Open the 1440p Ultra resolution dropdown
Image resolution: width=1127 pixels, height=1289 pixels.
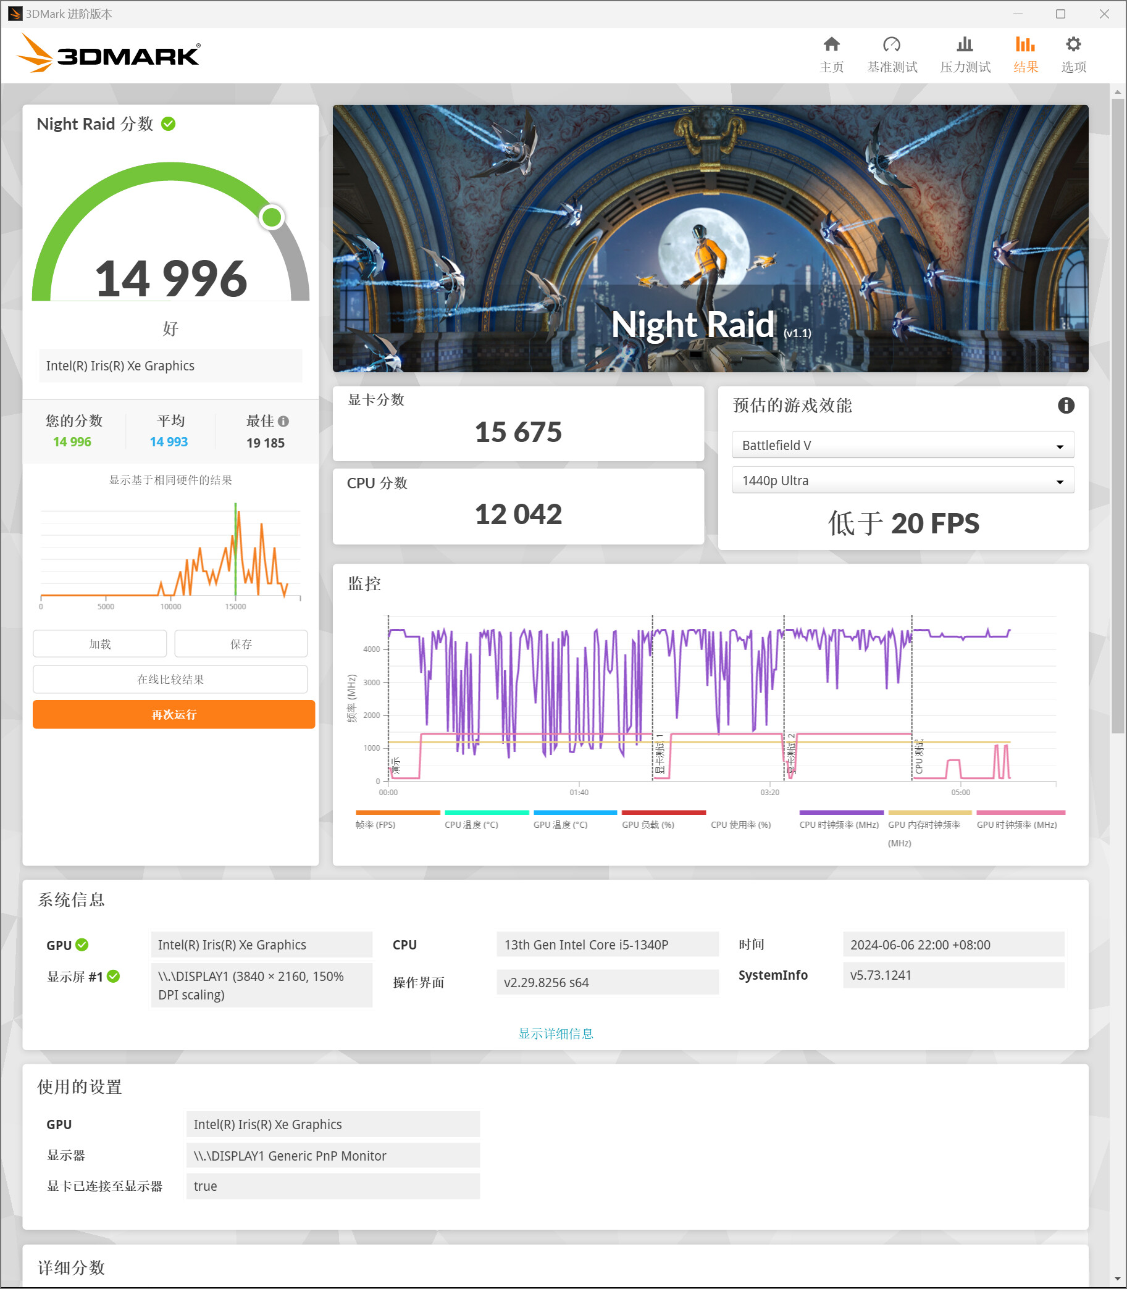(x=902, y=480)
